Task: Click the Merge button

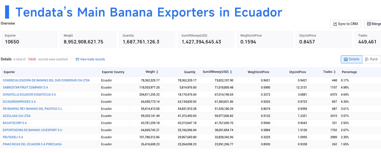Action: point(372,24)
